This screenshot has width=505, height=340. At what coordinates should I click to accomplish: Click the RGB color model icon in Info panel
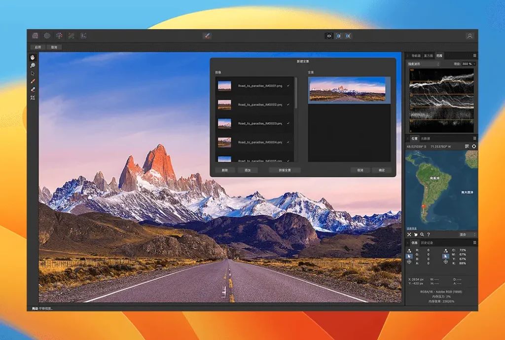(409, 250)
